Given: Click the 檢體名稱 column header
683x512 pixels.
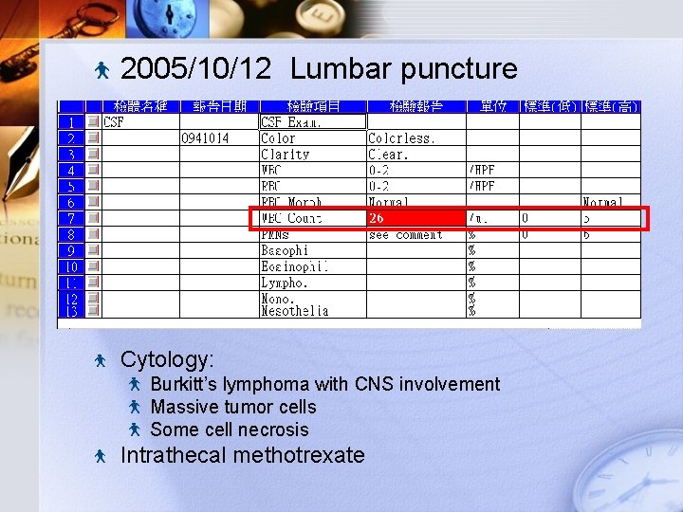Looking at the screenshot, I should point(140,106).
